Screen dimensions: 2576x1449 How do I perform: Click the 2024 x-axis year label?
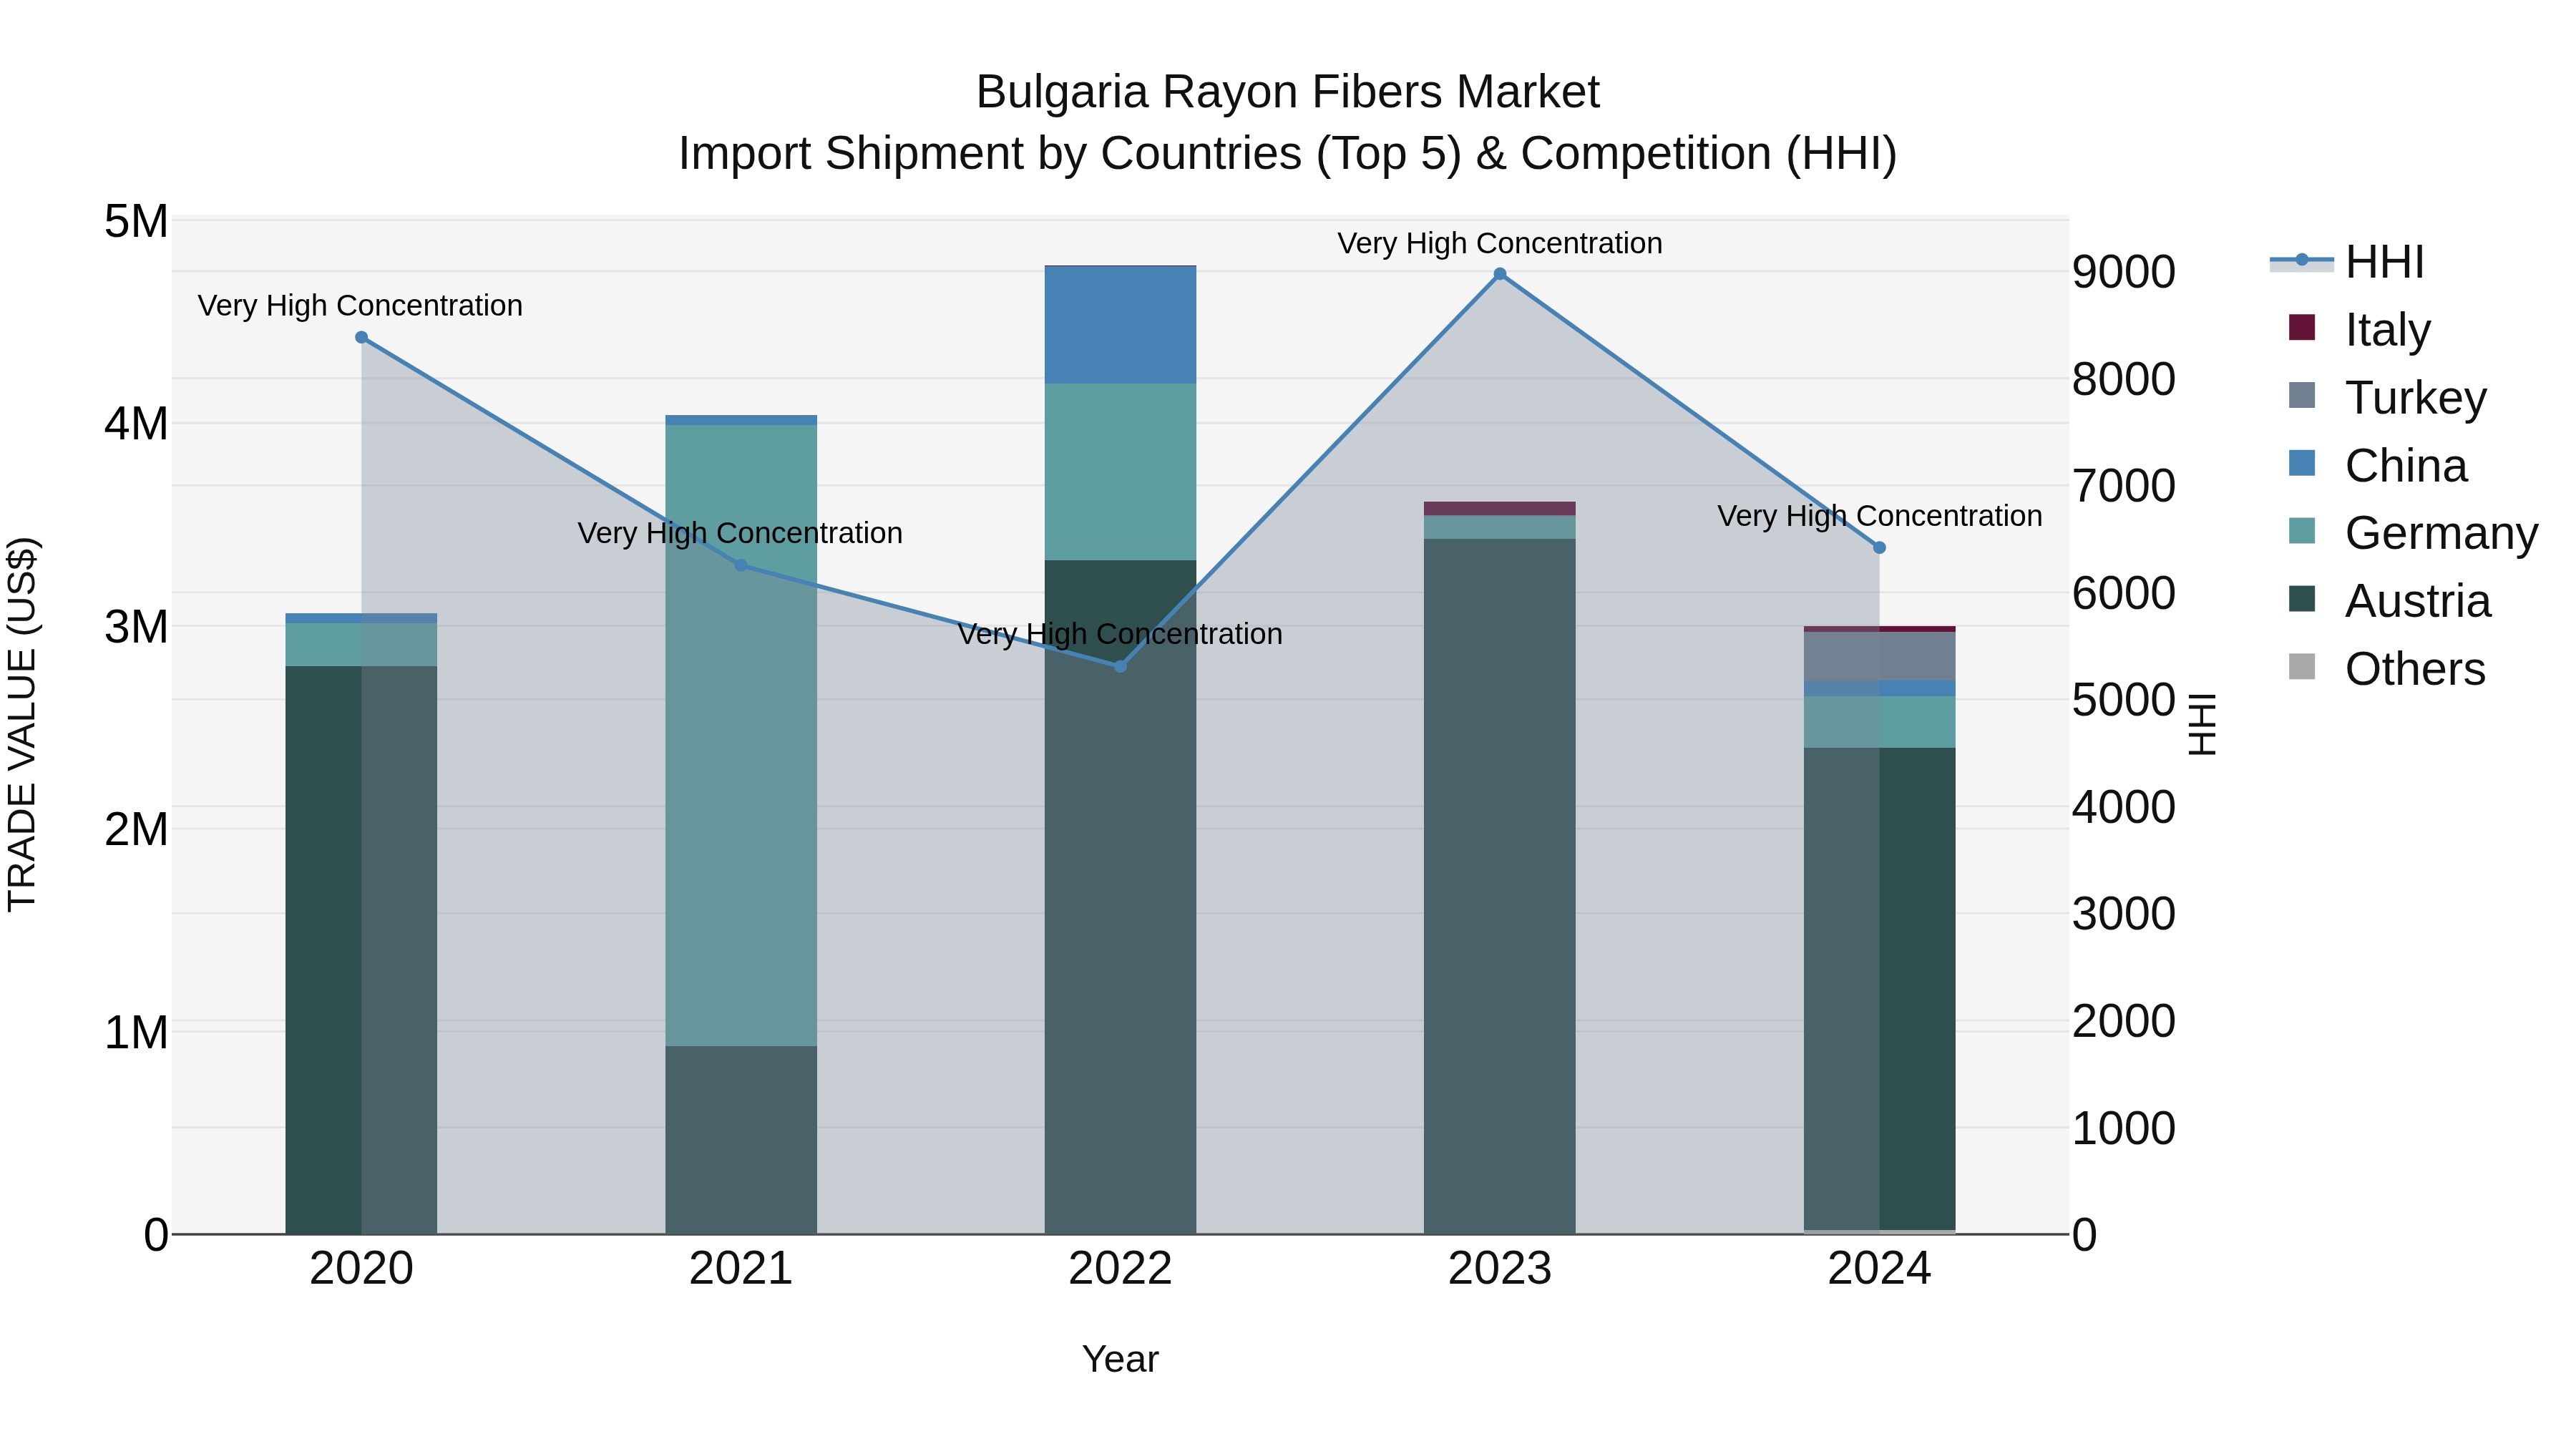pos(1879,1269)
